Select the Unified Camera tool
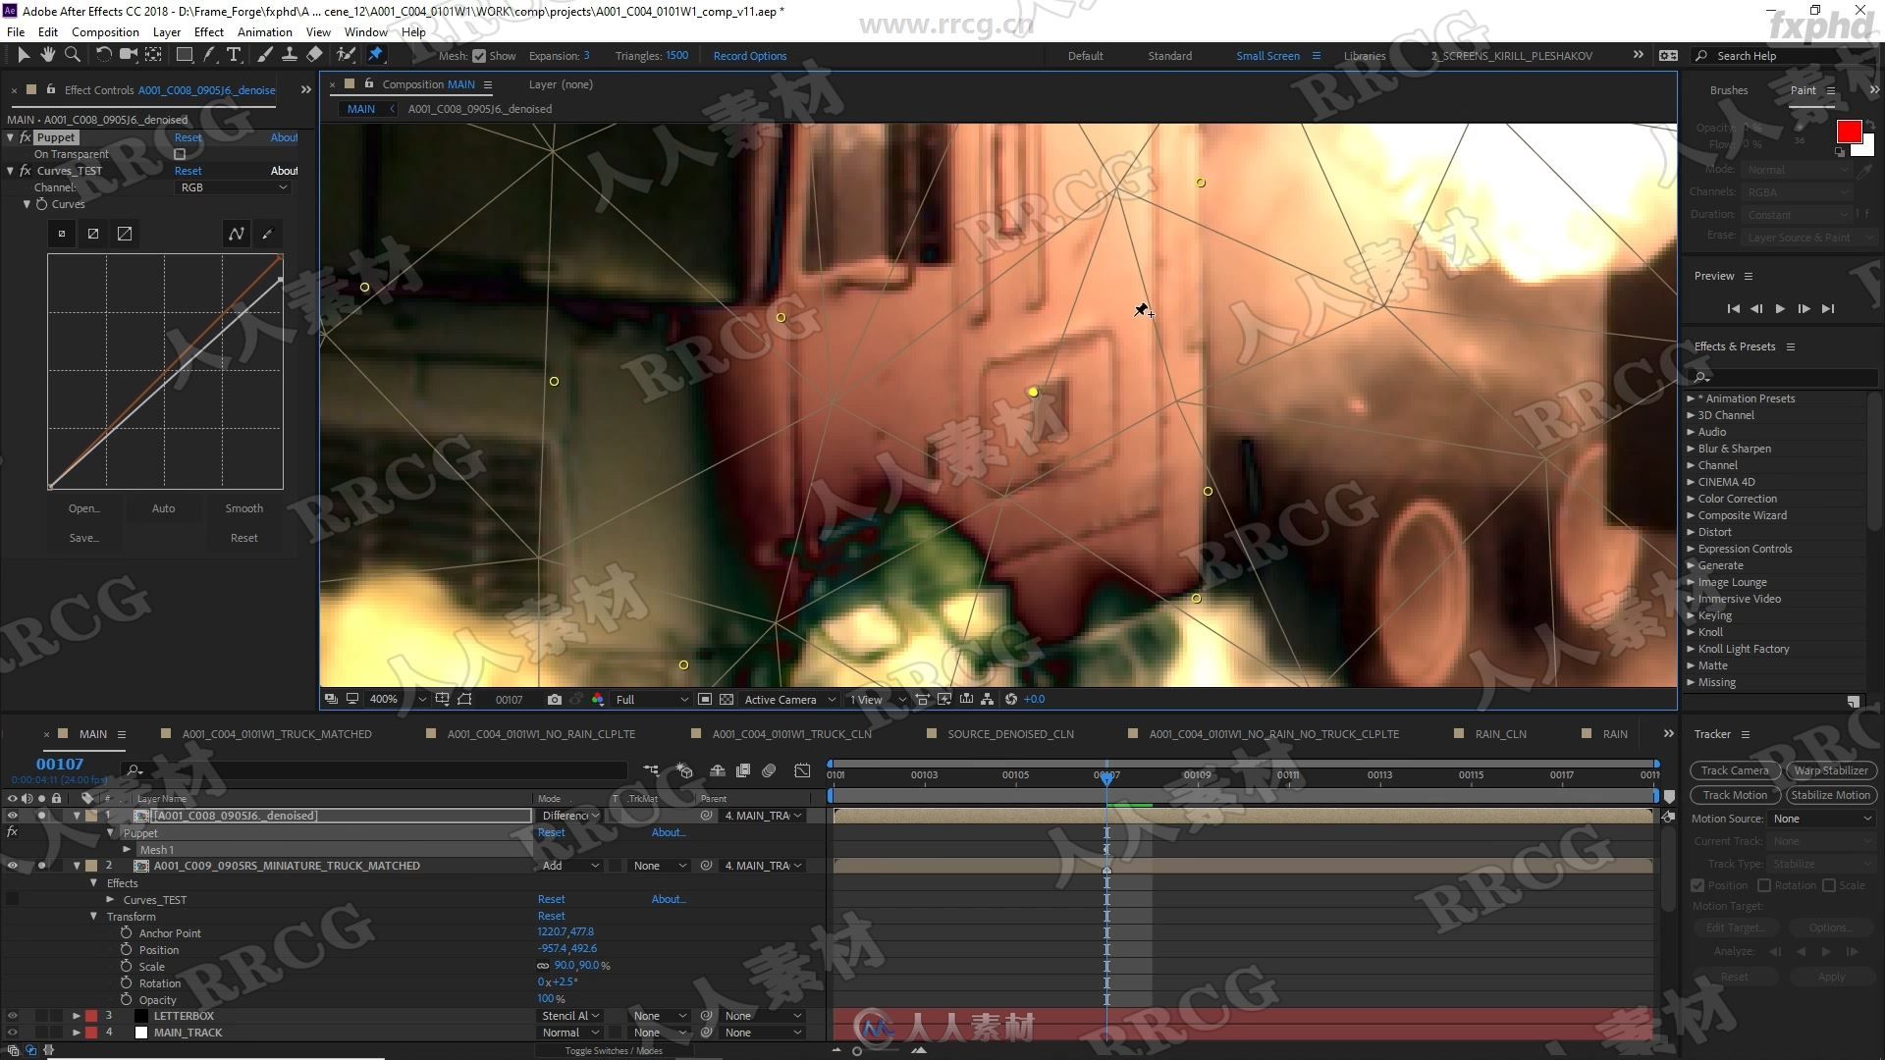This screenshot has height=1060, width=1885. click(129, 55)
